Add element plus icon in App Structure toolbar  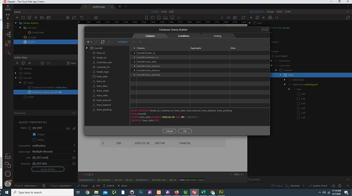(251, 17)
